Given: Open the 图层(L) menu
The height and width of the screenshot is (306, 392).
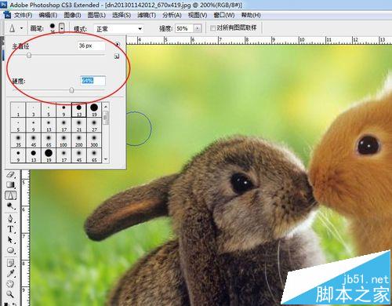Looking at the screenshot, I should click(x=96, y=15).
